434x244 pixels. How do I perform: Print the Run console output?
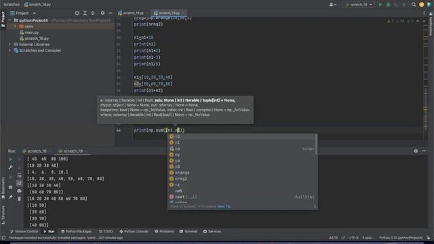tap(19, 191)
